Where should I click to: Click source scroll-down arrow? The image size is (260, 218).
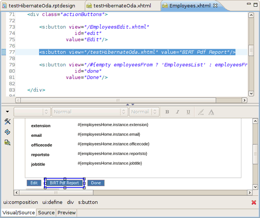251,93
